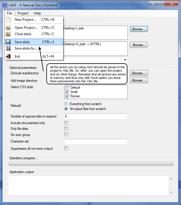Click the Exit door icon

click(x=8, y=56)
